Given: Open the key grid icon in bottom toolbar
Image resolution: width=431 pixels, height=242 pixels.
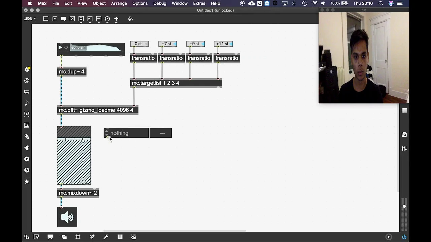Looking at the screenshot, I should tap(134, 237).
